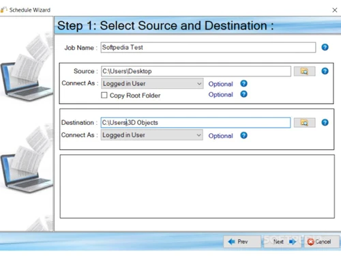Open help for Copy Root Folder option
This screenshot has height=256, width=341.
coord(243,94)
